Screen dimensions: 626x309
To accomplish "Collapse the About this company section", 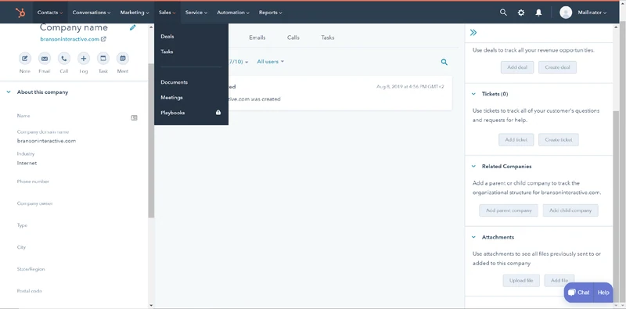I will [x=9, y=92].
